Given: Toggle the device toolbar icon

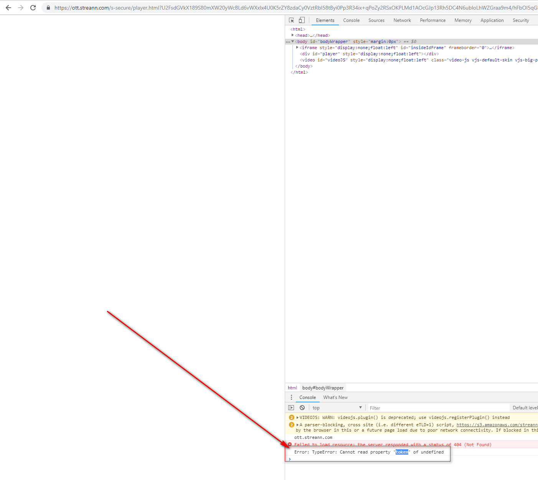Looking at the screenshot, I should click(302, 20).
